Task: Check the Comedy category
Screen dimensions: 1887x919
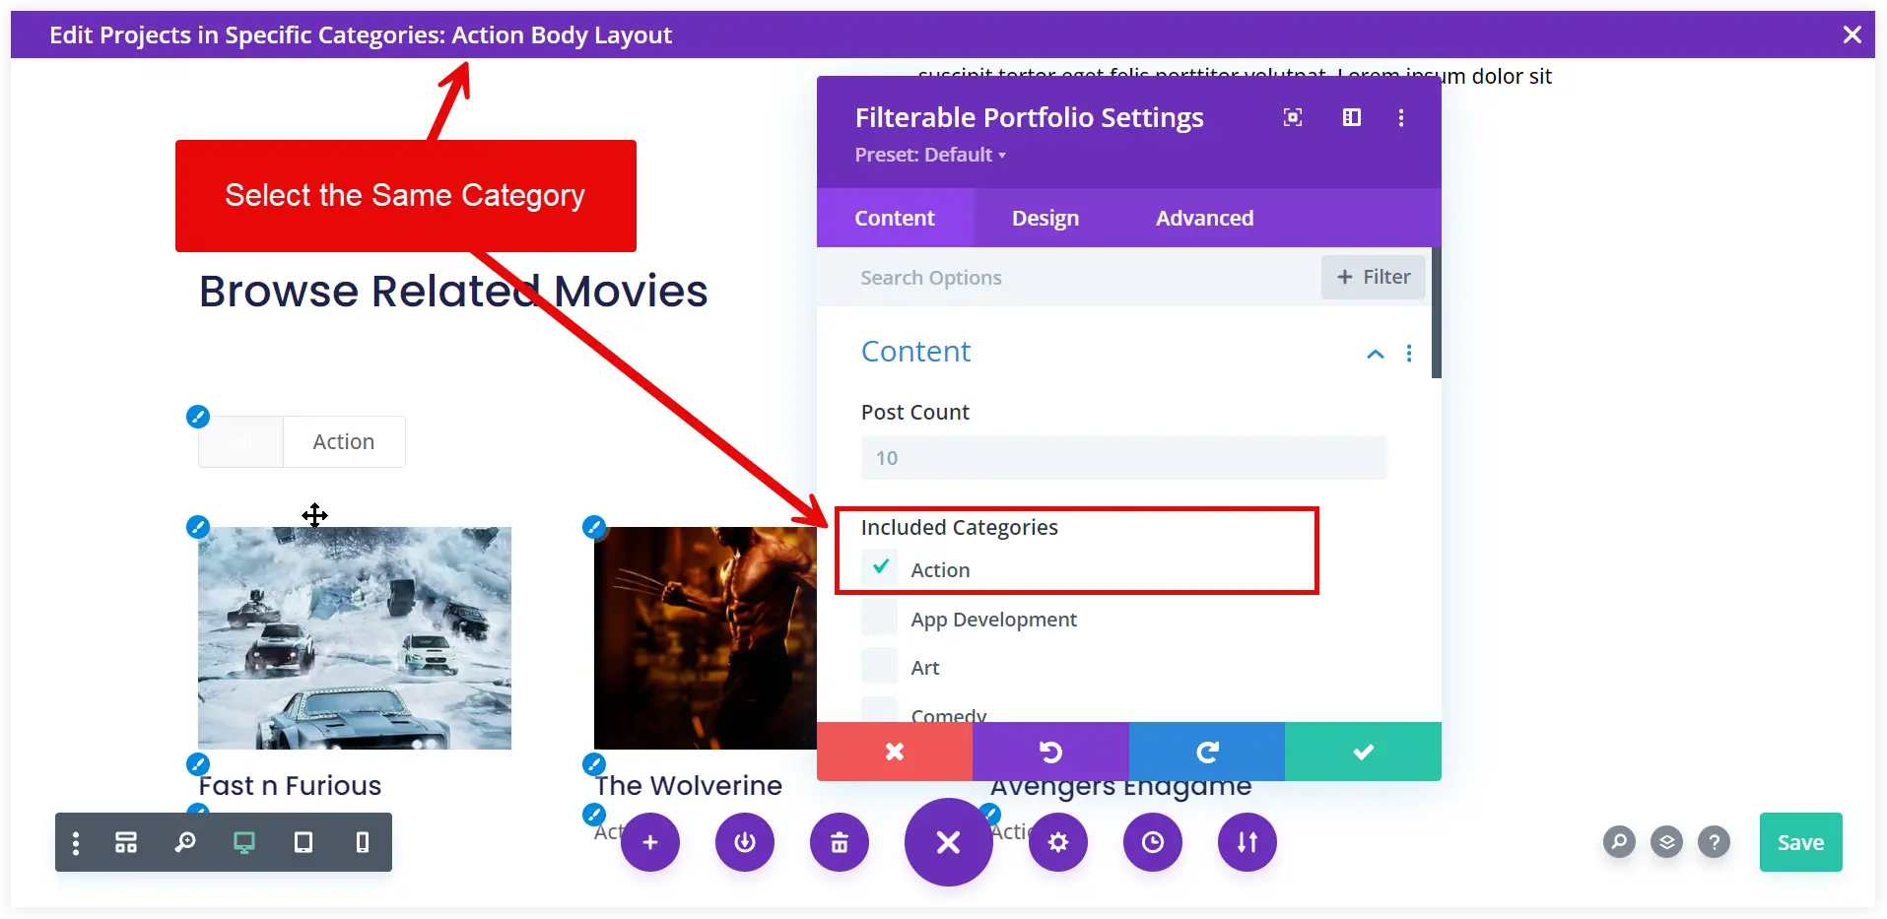Action: (880, 710)
